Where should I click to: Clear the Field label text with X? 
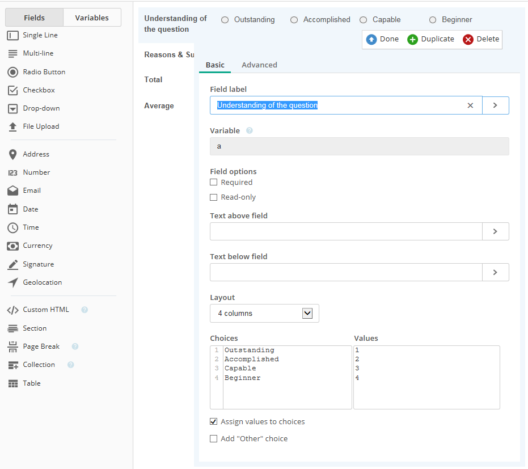[470, 105]
